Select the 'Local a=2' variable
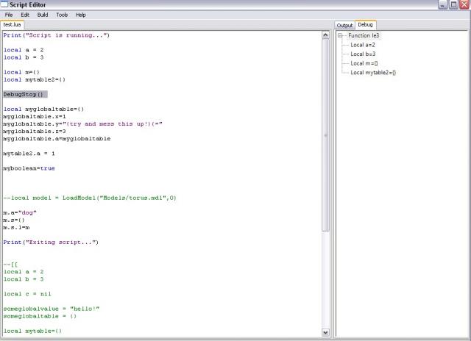This screenshot has width=471, height=341. point(364,45)
